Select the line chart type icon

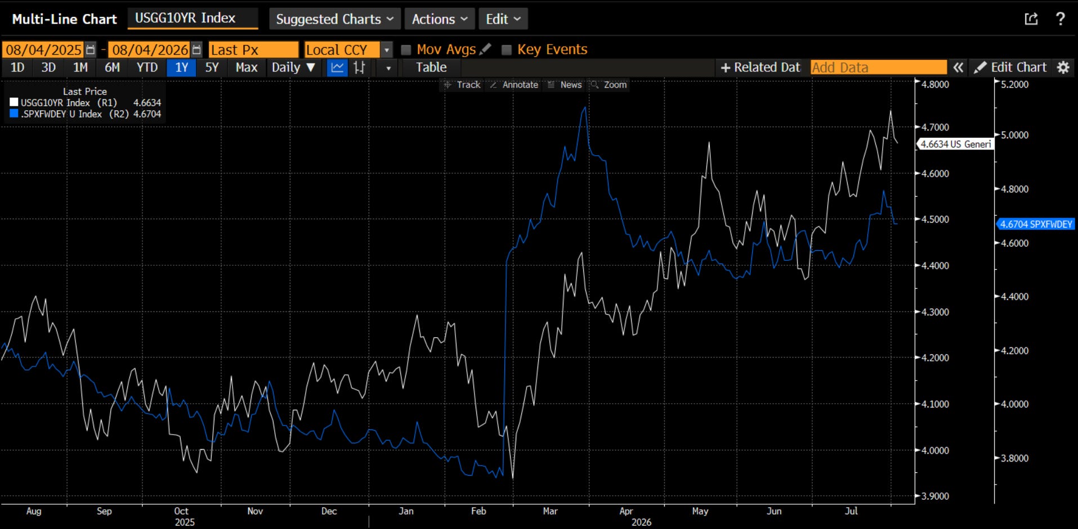[337, 67]
